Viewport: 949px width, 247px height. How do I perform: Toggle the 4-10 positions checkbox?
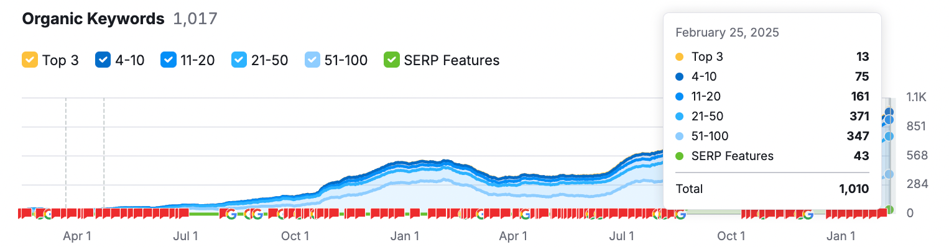(x=103, y=60)
